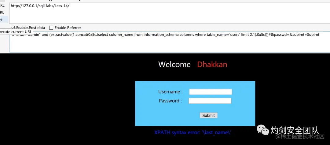Screen dimensions: 330x145
Task: Click the post data payload text box
Action: pos(170,42)
